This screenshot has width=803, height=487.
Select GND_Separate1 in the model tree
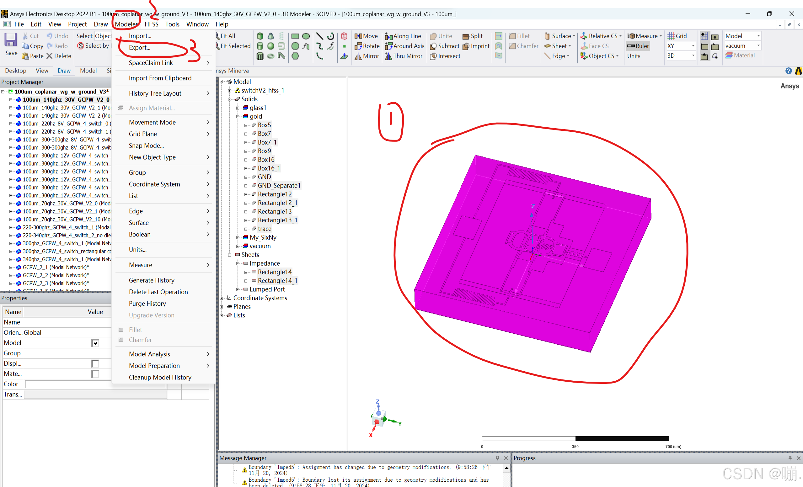279,185
